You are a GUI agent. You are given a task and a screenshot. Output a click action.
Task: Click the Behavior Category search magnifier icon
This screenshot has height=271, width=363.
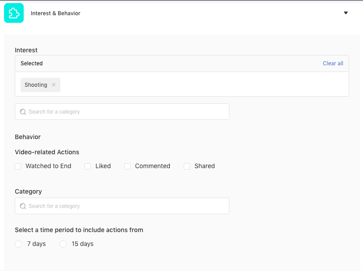[x=23, y=206]
